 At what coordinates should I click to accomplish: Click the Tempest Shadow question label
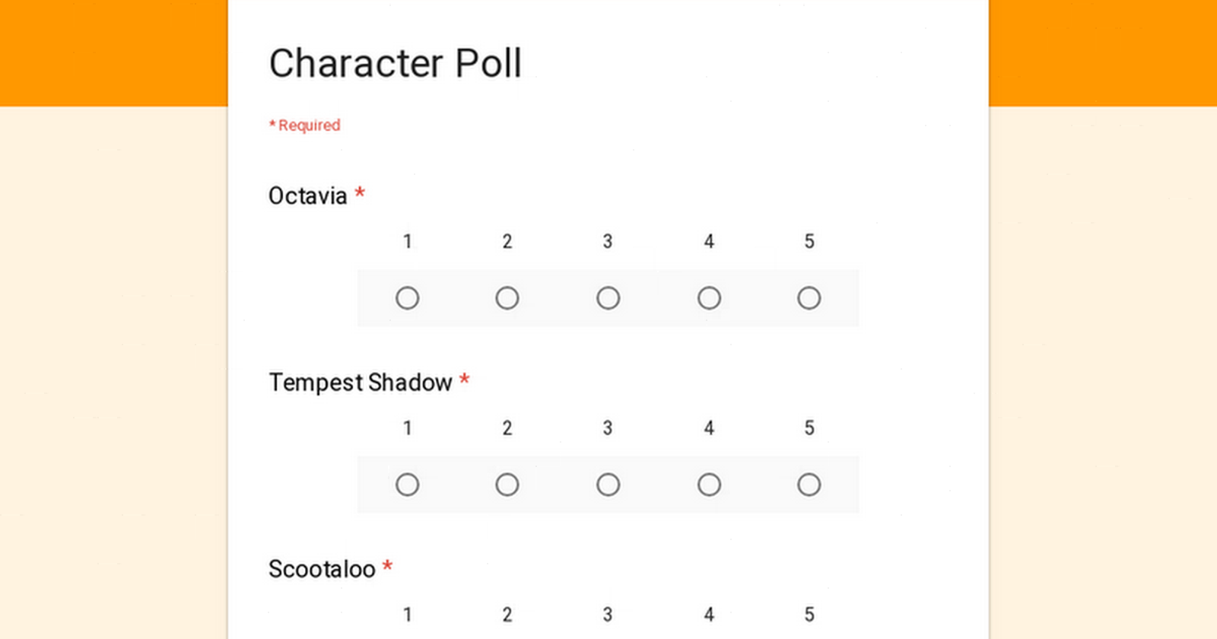point(361,383)
